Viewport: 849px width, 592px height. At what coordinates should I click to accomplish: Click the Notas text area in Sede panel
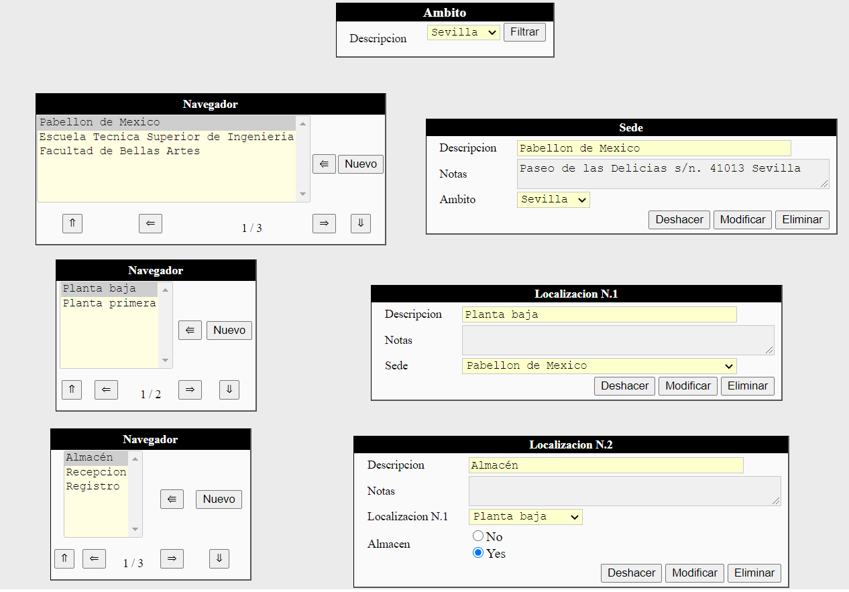(673, 174)
